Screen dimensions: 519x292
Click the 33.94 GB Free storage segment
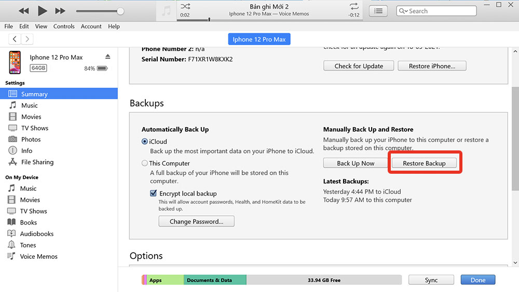click(x=324, y=280)
